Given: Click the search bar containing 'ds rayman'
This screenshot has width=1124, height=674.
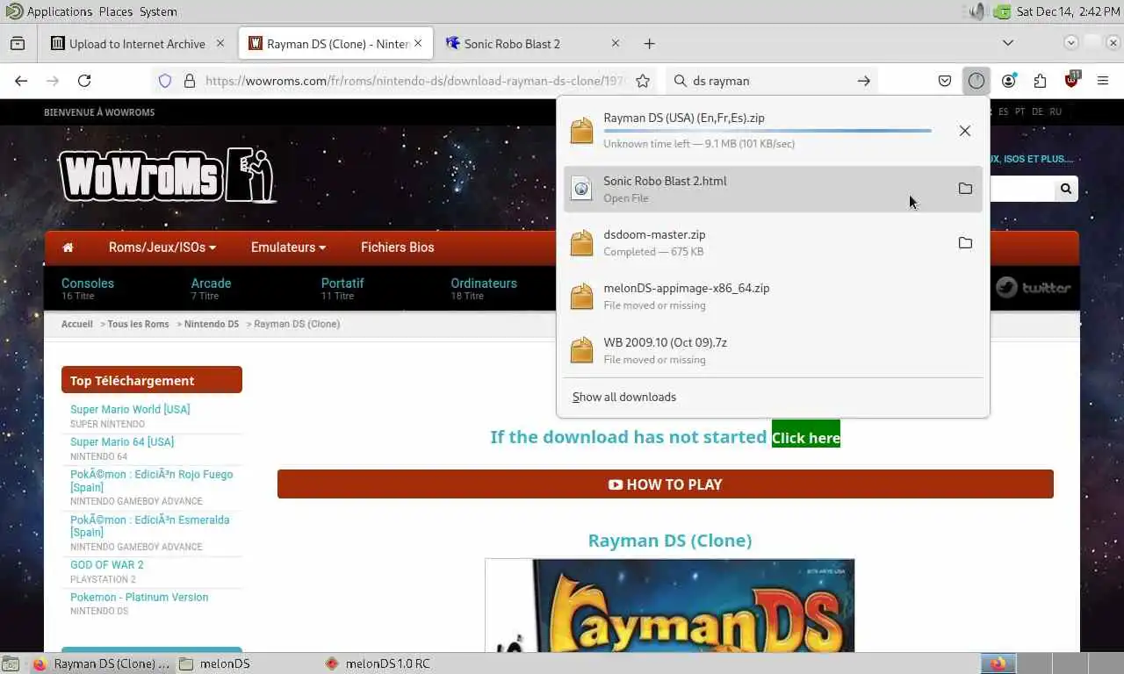Looking at the screenshot, I should tap(771, 81).
